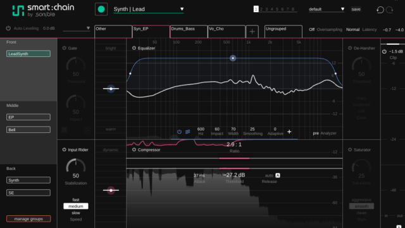Toggle the EQ band power icon
Image resolution: width=405 pixels, height=228 pixels.
179,132
